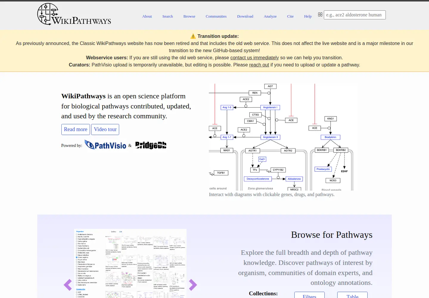
Task: Click the Filters collection button
Action: 310,295
